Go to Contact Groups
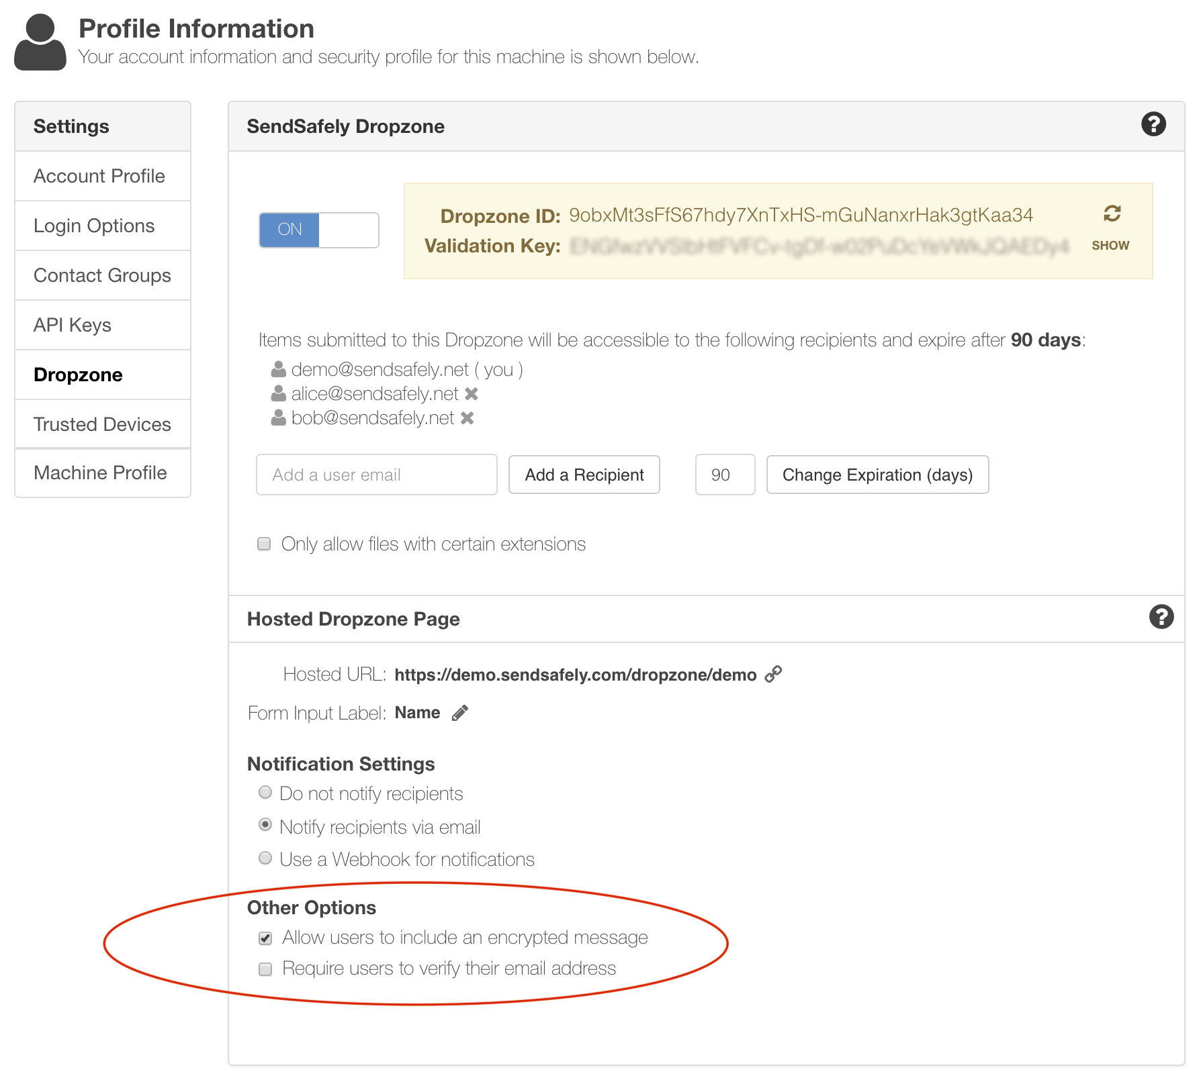 pyautogui.click(x=103, y=275)
